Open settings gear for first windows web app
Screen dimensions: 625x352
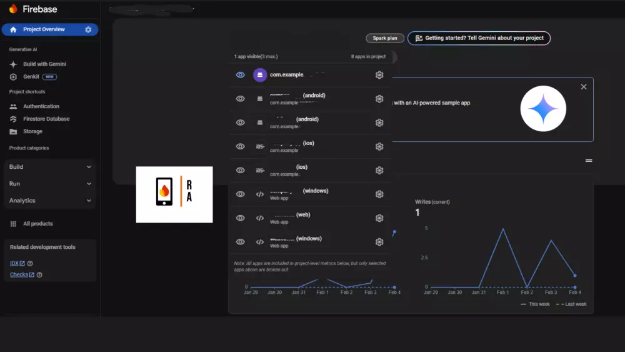pos(379,194)
